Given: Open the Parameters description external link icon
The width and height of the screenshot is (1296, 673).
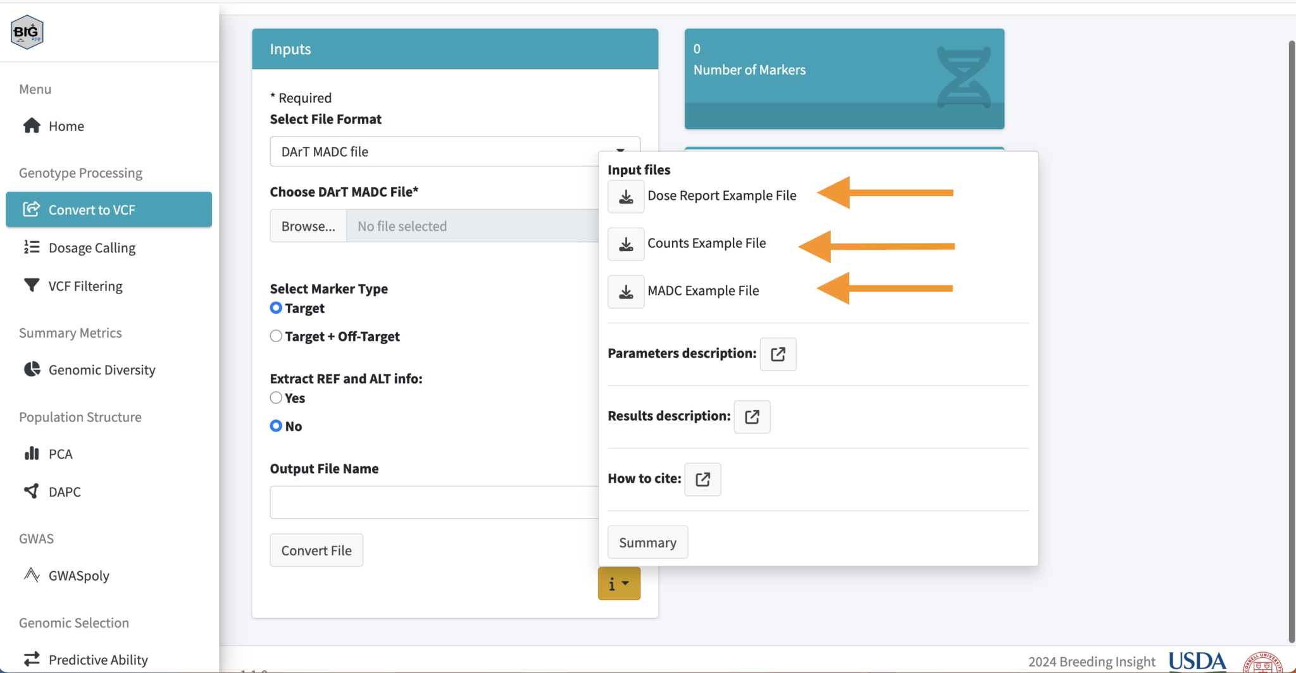Looking at the screenshot, I should [x=778, y=354].
